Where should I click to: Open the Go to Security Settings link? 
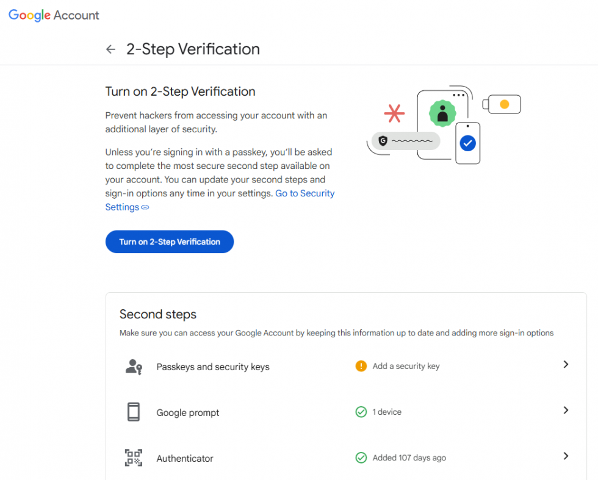(x=304, y=193)
